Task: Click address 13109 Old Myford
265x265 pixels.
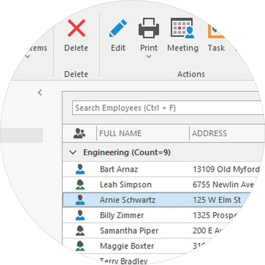Action: tap(226, 170)
